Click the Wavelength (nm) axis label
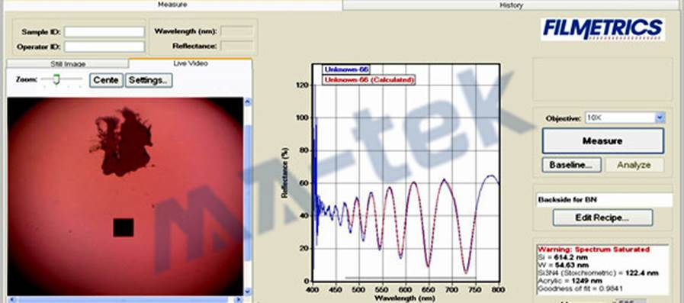 (x=406, y=299)
